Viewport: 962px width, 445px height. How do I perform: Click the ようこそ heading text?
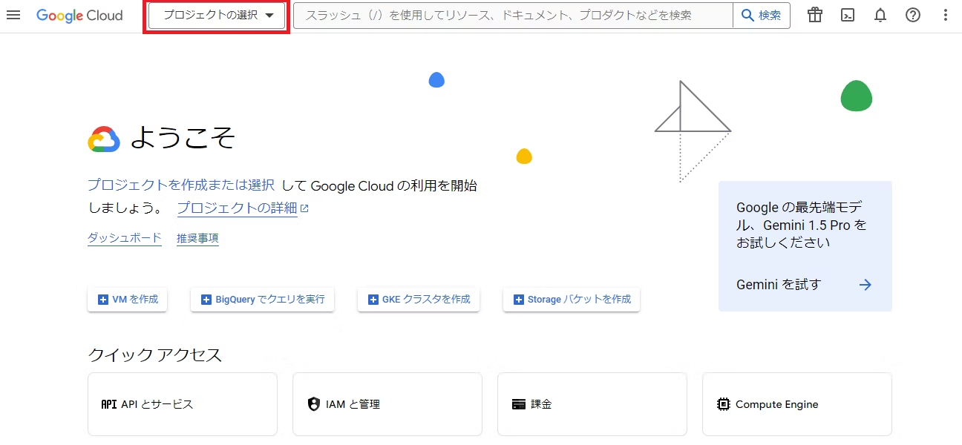183,138
